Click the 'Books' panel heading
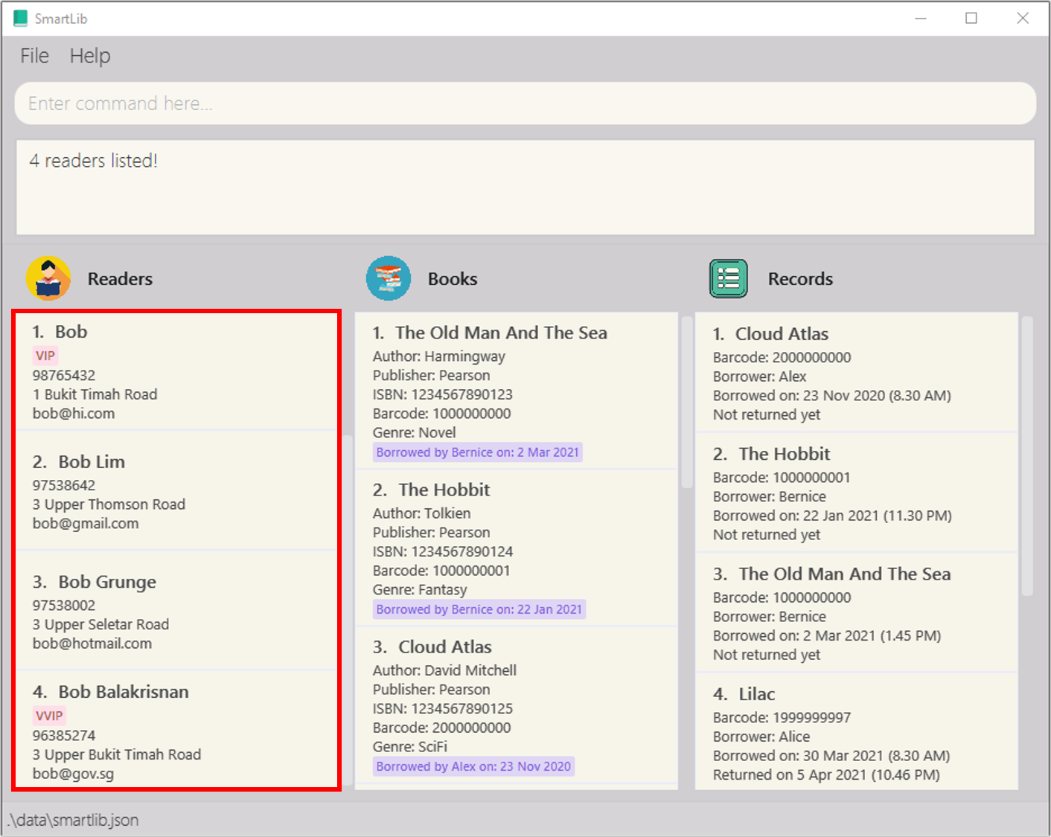Viewport: 1051px width, 837px height. point(453,279)
